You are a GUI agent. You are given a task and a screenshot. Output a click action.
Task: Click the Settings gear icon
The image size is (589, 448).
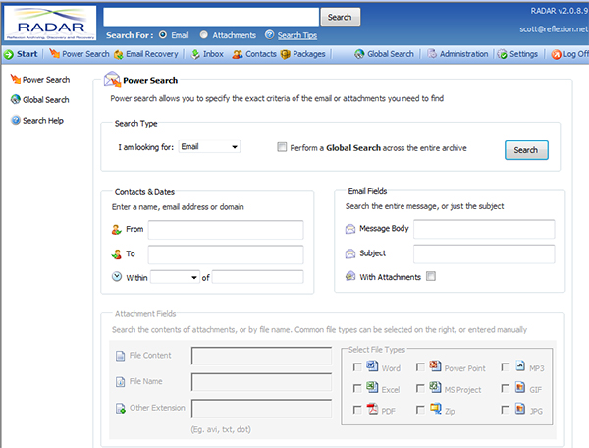[503, 54]
